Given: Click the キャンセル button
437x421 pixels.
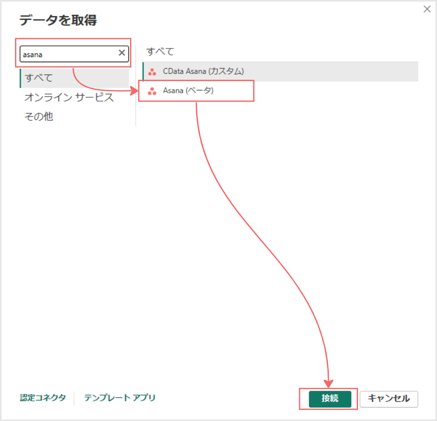Looking at the screenshot, I should pos(389,399).
